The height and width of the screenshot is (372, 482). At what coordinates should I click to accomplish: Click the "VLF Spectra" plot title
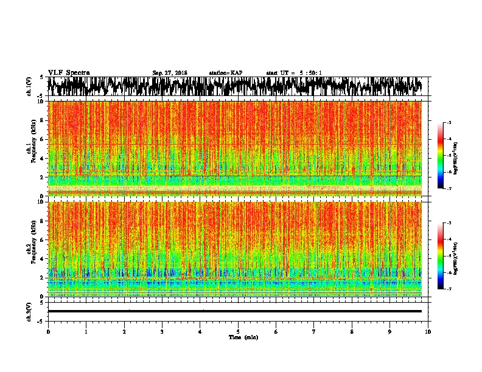(69, 73)
